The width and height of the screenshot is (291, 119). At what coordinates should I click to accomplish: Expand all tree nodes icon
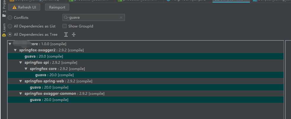pos(66,35)
